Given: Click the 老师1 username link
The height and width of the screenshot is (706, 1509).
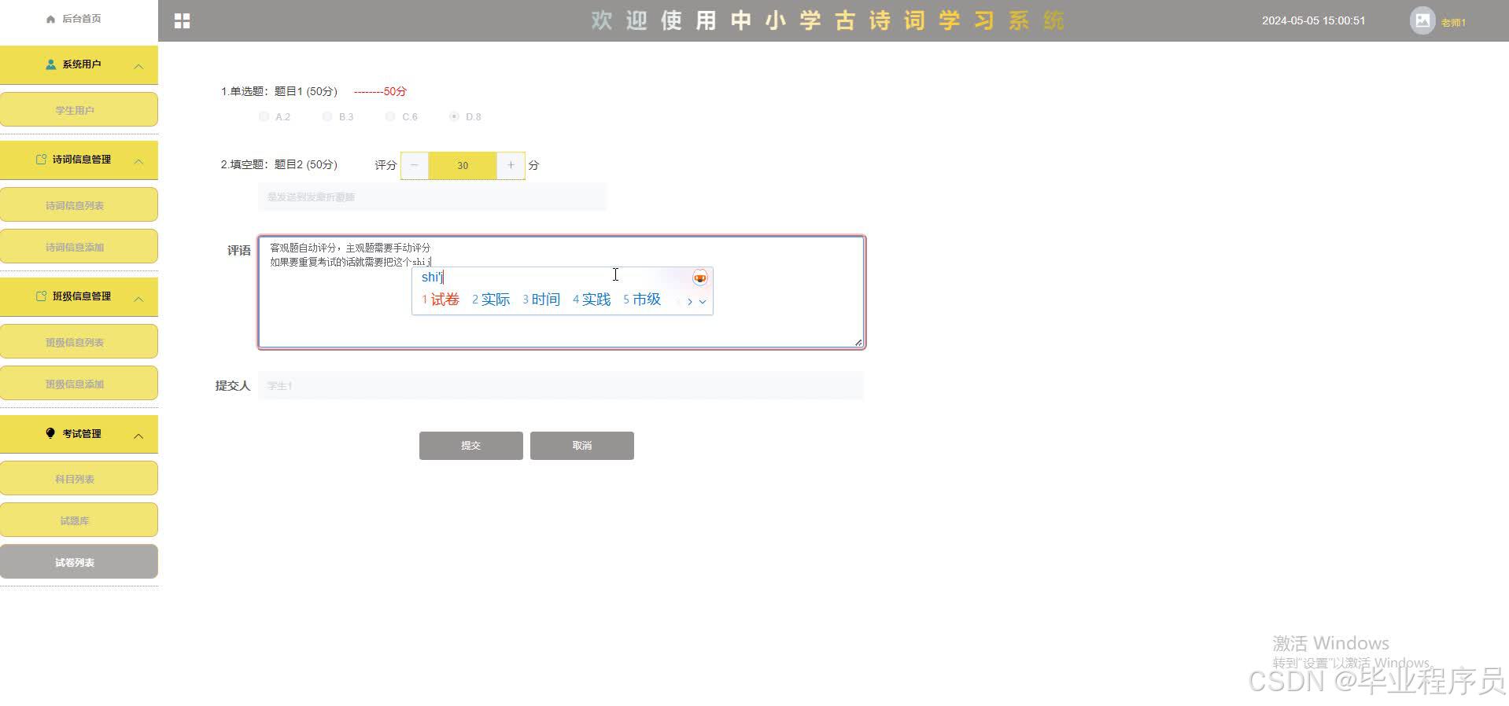Looking at the screenshot, I should point(1453,23).
